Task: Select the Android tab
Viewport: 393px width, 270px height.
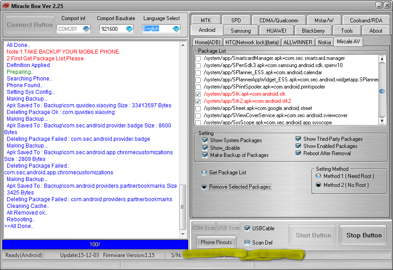Action: (207, 30)
